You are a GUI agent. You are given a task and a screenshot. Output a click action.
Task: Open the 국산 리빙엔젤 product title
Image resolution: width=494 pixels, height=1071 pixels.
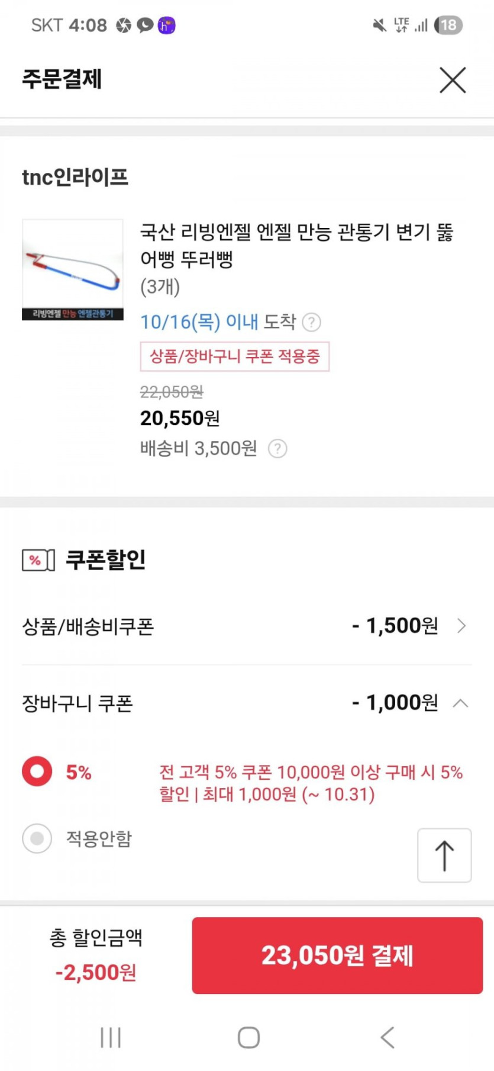296,245
